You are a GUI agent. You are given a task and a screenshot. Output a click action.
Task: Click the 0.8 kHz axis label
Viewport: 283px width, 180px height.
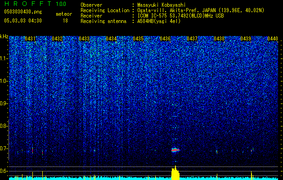[4, 126]
